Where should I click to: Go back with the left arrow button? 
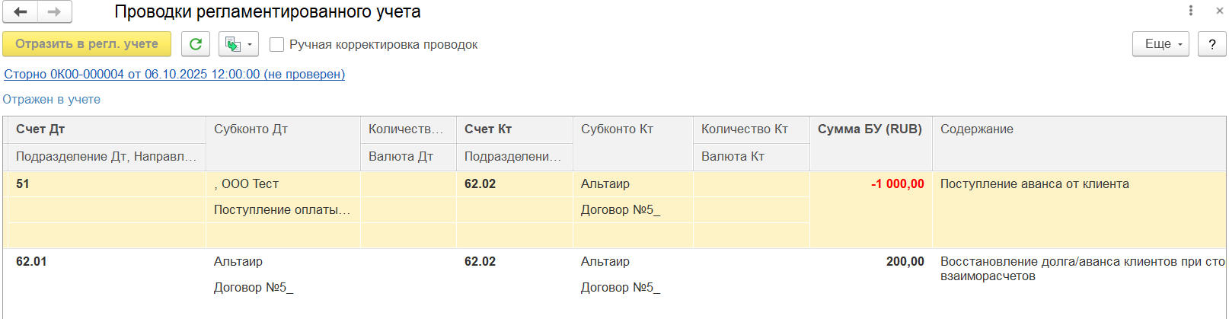[x=21, y=11]
